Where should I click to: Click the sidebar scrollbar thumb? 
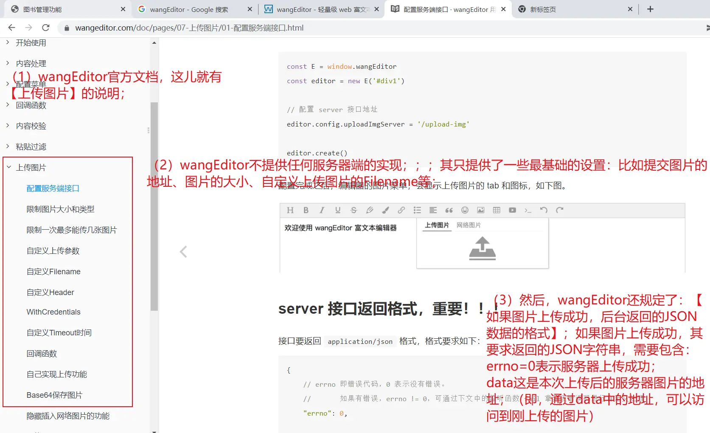[x=154, y=206]
